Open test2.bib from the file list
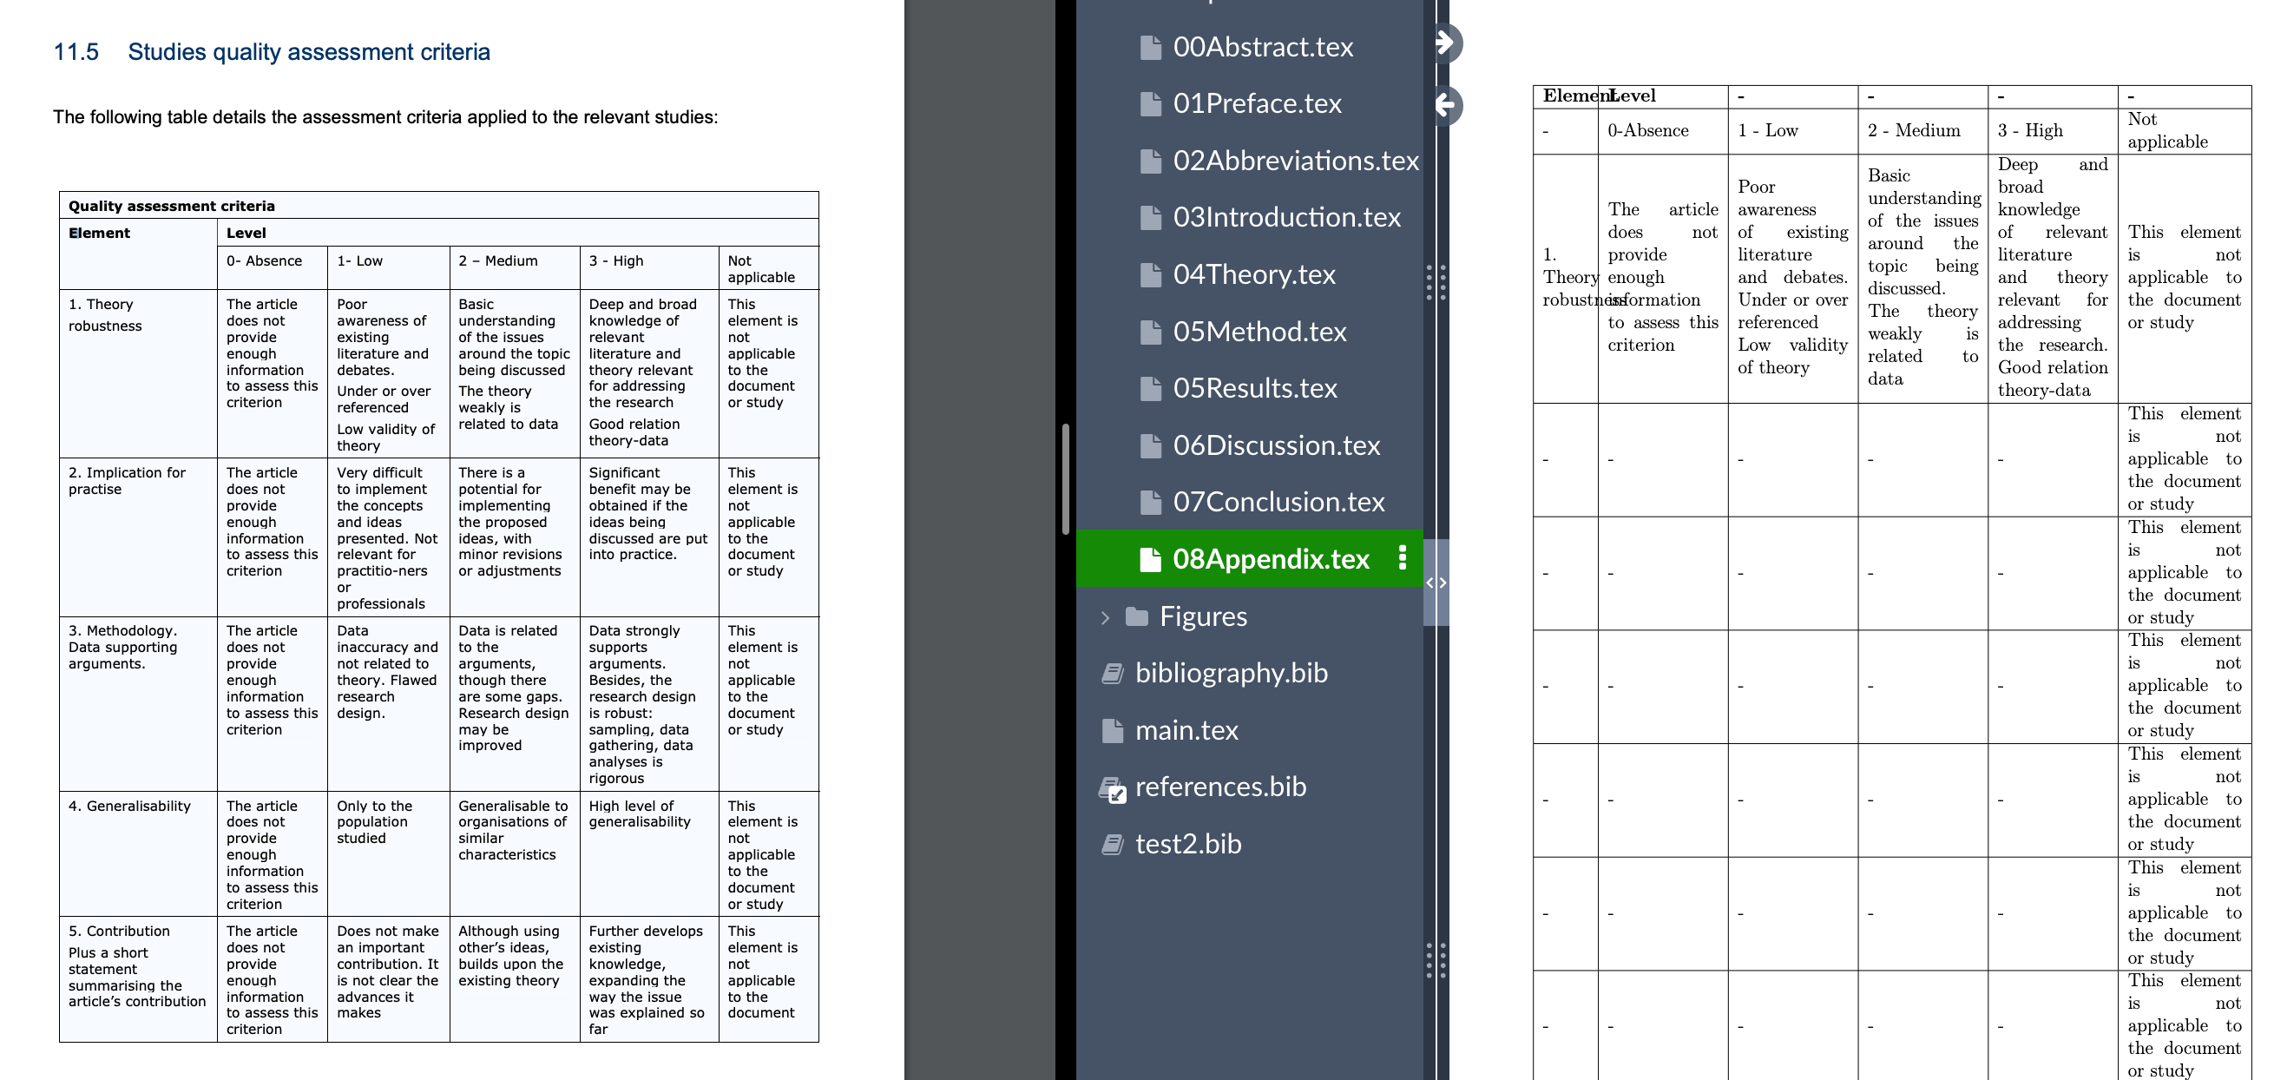2274x1080 pixels. (1187, 843)
